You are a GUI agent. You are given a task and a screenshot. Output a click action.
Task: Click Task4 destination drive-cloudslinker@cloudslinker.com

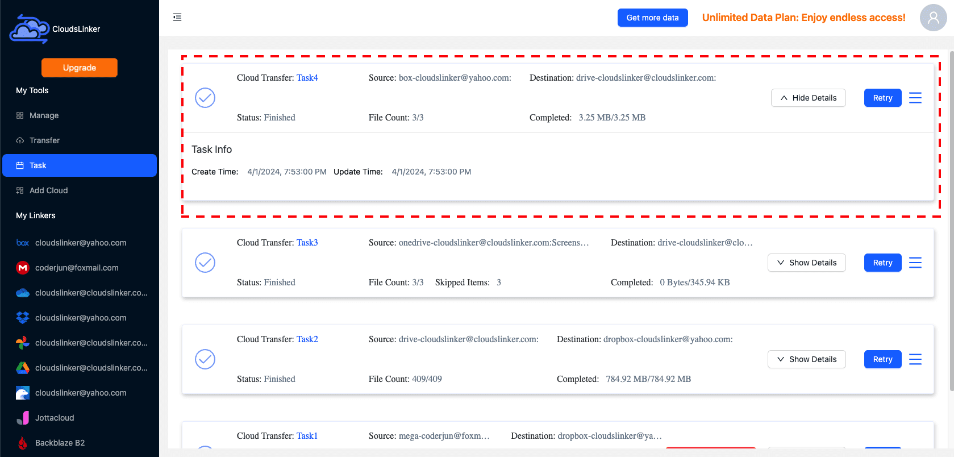646,78
